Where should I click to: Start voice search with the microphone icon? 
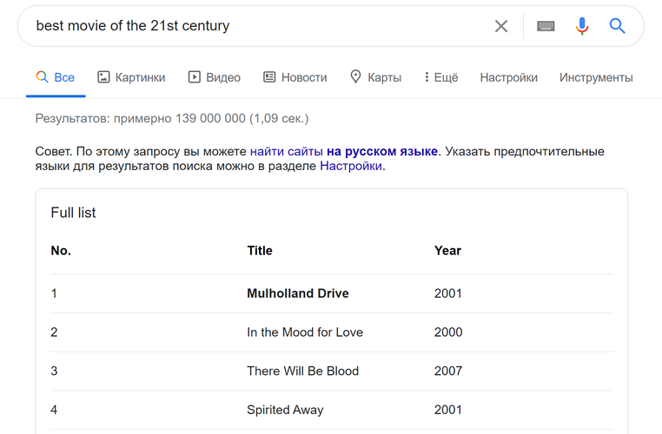(582, 26)
